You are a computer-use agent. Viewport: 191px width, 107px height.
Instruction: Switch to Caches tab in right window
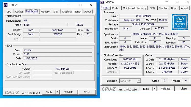pyautogui.click(x=116, y=8)
